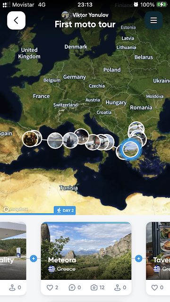Open Viktor Yanulov's profile avatar
The image size is (170, 302).
click(65, 15)
